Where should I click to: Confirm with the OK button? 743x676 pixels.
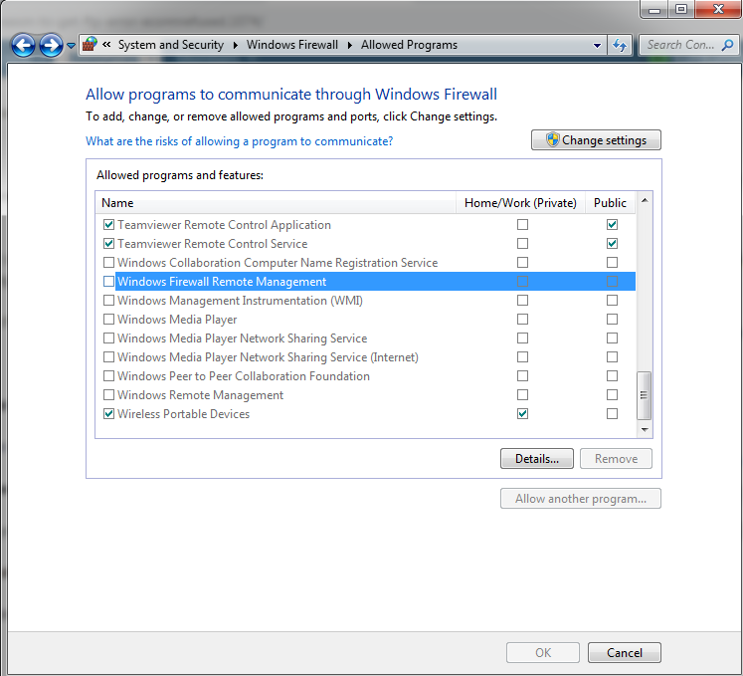click(x=543, y=653)
